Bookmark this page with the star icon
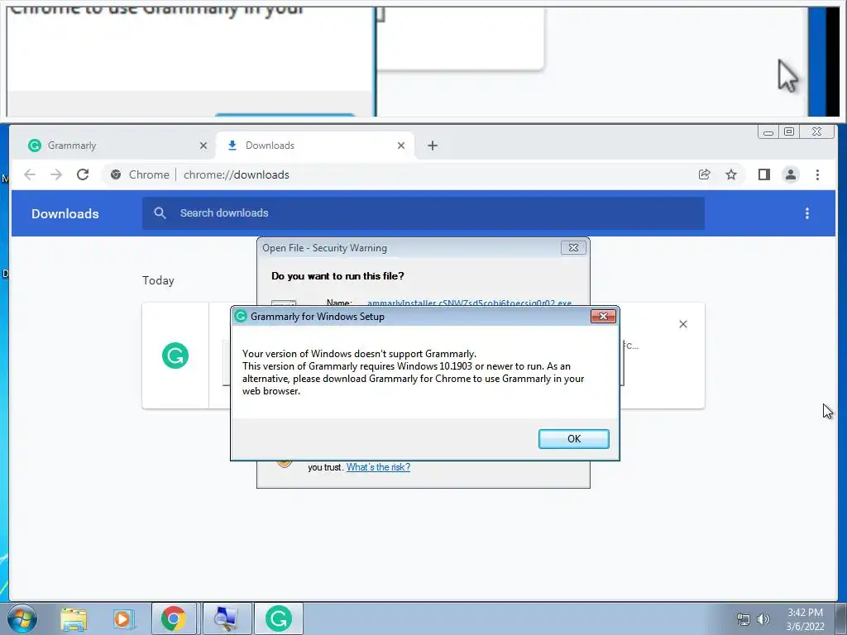 [x=731, y=174]
